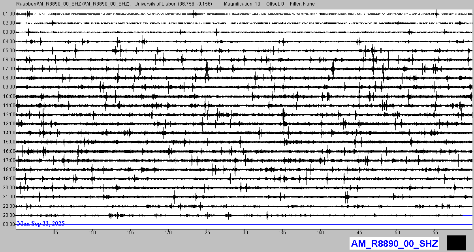This screenshot has width=474, height=252.
Task: Click the University of Lisbon location text
Action: point(173,4)
